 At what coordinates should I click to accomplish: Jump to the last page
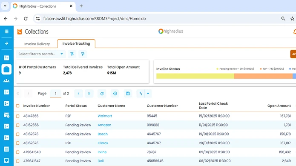point(89,93)
